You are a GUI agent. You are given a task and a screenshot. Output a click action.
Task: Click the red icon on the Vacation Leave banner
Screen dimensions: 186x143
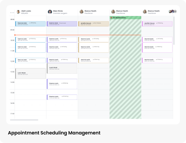[111, 17]
